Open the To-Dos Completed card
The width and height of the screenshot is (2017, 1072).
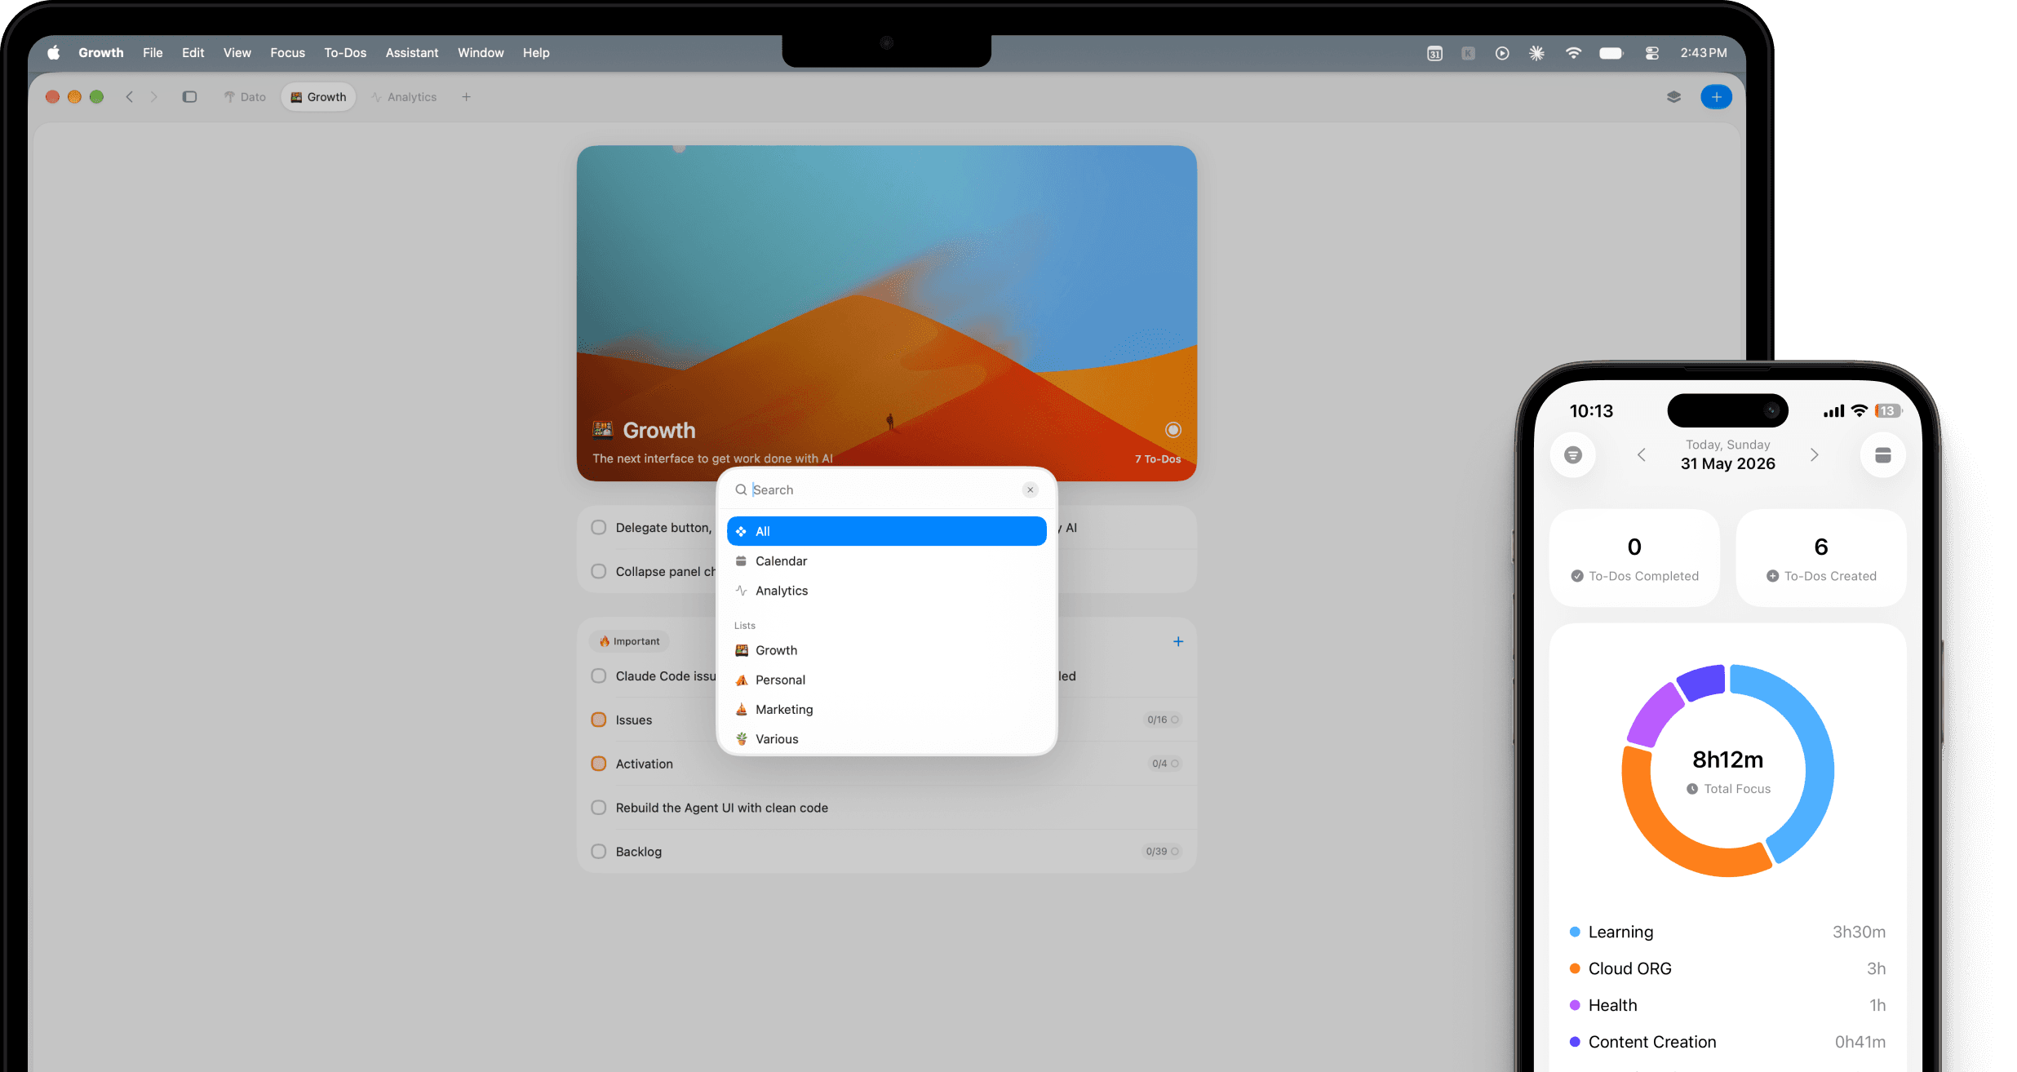click(1634, 558)
